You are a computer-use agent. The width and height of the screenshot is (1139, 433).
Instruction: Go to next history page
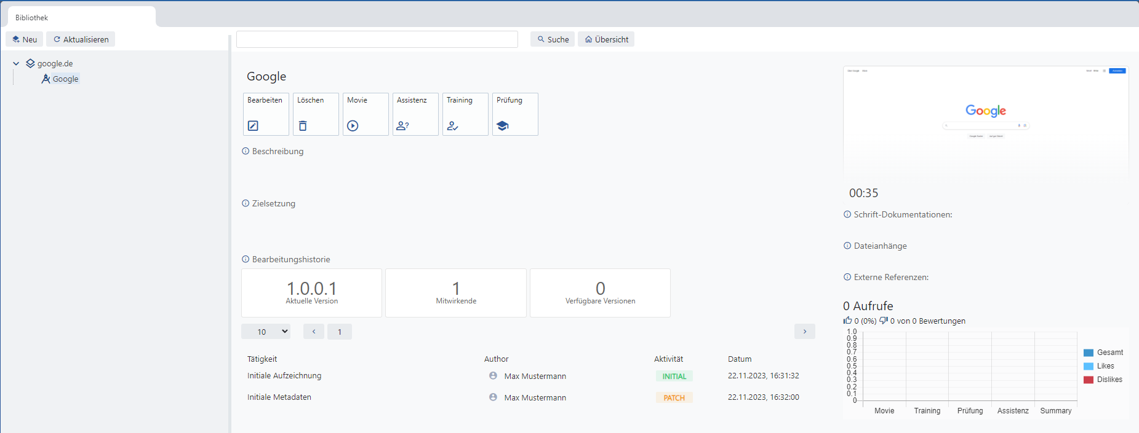(805, 332)
